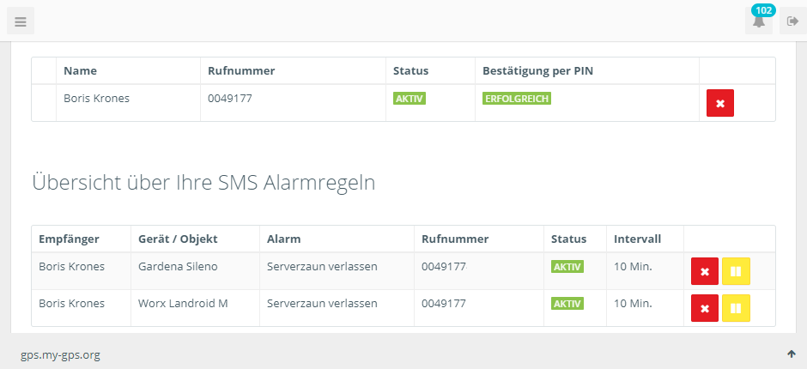Click the phone number in the Worx Landroid M row
Viewport: 807px width, 369px height.
444,304
